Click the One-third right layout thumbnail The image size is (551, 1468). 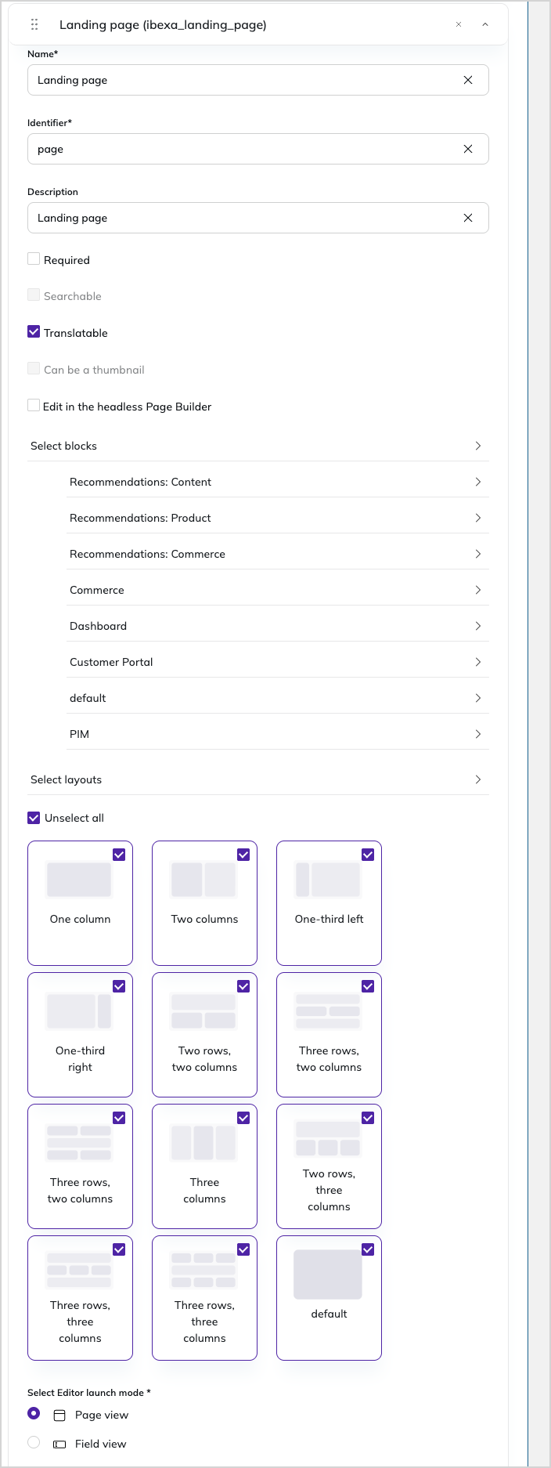click(x=79, y=1011)
